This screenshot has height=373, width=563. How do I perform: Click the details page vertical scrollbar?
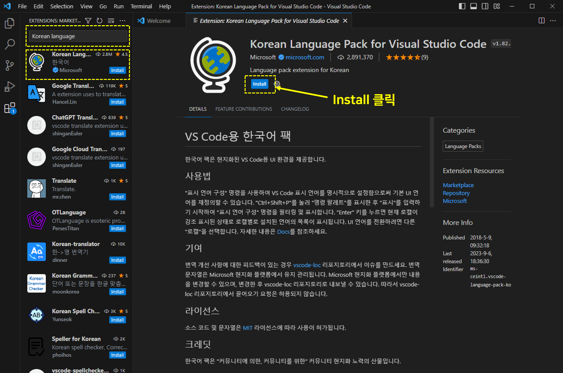tap(432, 162)
